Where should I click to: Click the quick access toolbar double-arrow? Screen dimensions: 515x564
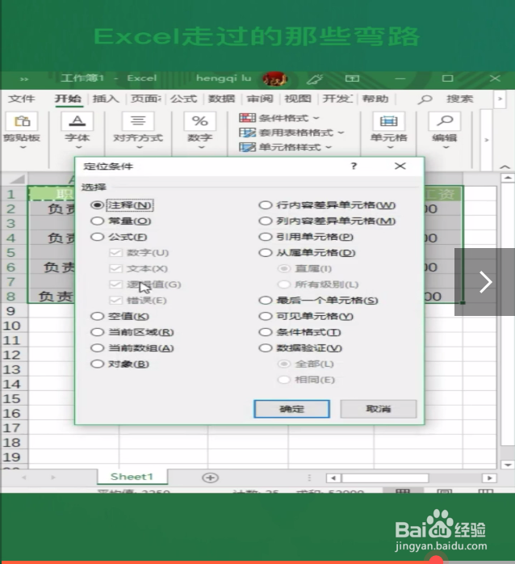coord(23,78)
